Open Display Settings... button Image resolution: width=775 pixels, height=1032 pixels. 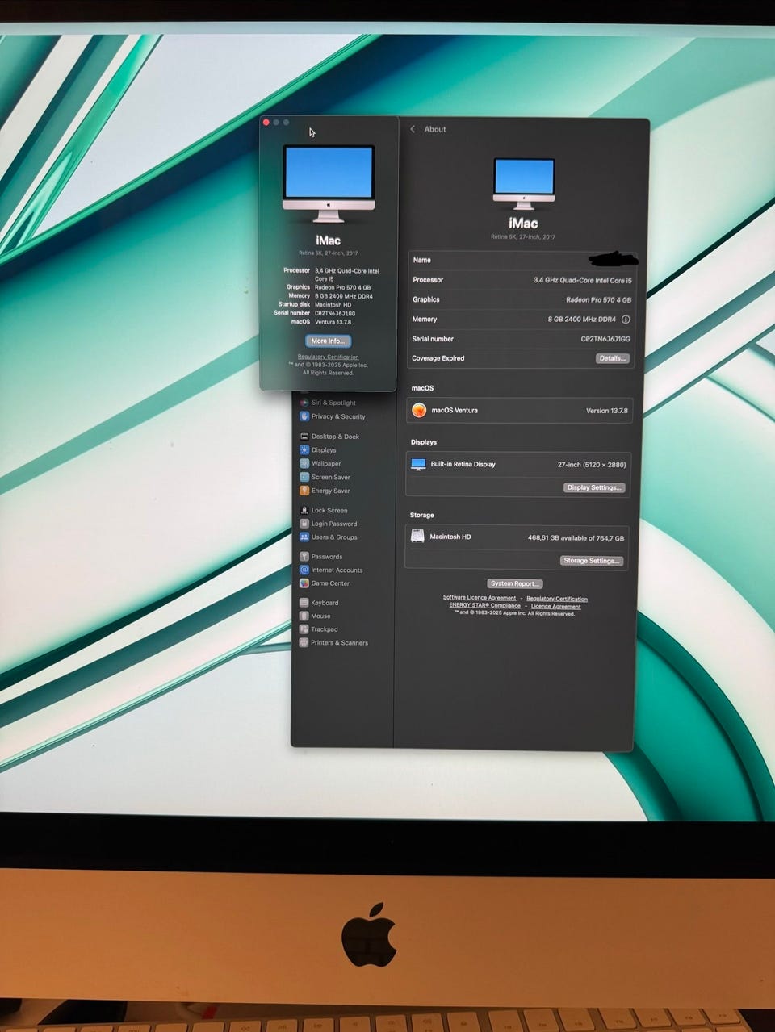point(594,487)
